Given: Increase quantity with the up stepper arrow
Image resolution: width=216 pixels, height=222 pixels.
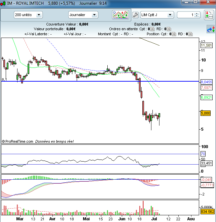Looking at the screenshot, I should 196,14.
